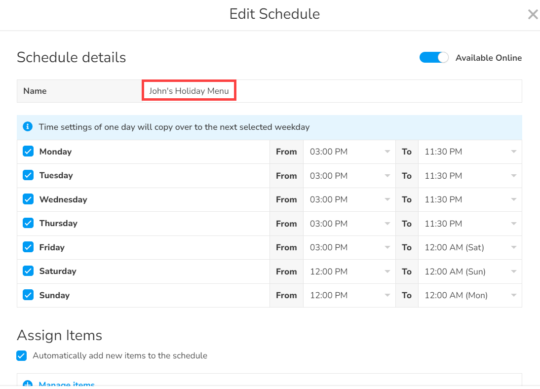Image resolution: width=540 pixels, height=389 pixels.
Task: Turn off the Sunday checkbox
Action: [x=28, y=295]
